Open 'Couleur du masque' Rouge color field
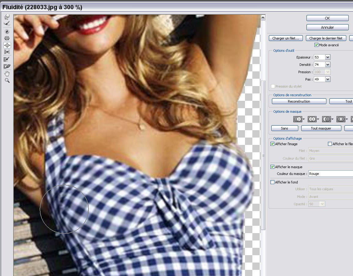This screenshot has width=353, height=276. coord(330,174)
